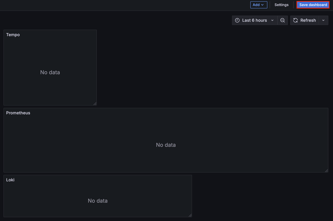Click the Tempo panel title text
This screenshot has height=221, width=333.
coord(13,35)
